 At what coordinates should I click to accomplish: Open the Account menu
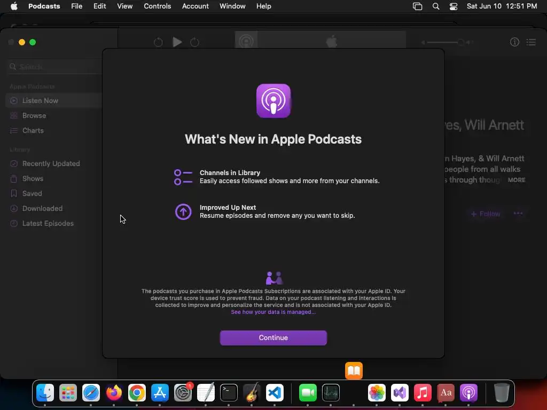(196, 6)
